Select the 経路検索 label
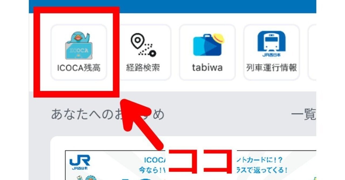Viewport: 345px width, 180px height. click(x=143, y=68)
